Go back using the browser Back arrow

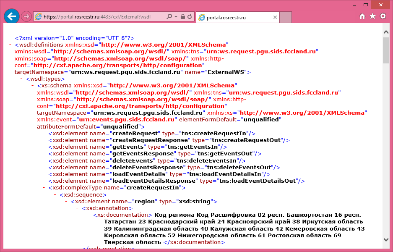[12, 16]
